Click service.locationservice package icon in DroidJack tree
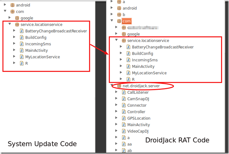Image resolution: width=229 pixels, height=154 pixels. pos(124,41)
